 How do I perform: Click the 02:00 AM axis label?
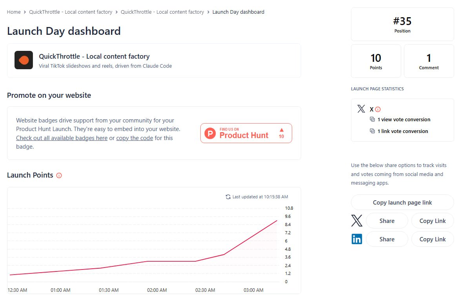coord(157,290)
